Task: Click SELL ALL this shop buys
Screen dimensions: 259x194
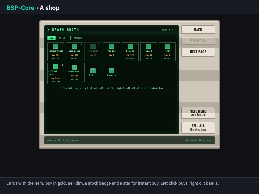Action: 198,127
